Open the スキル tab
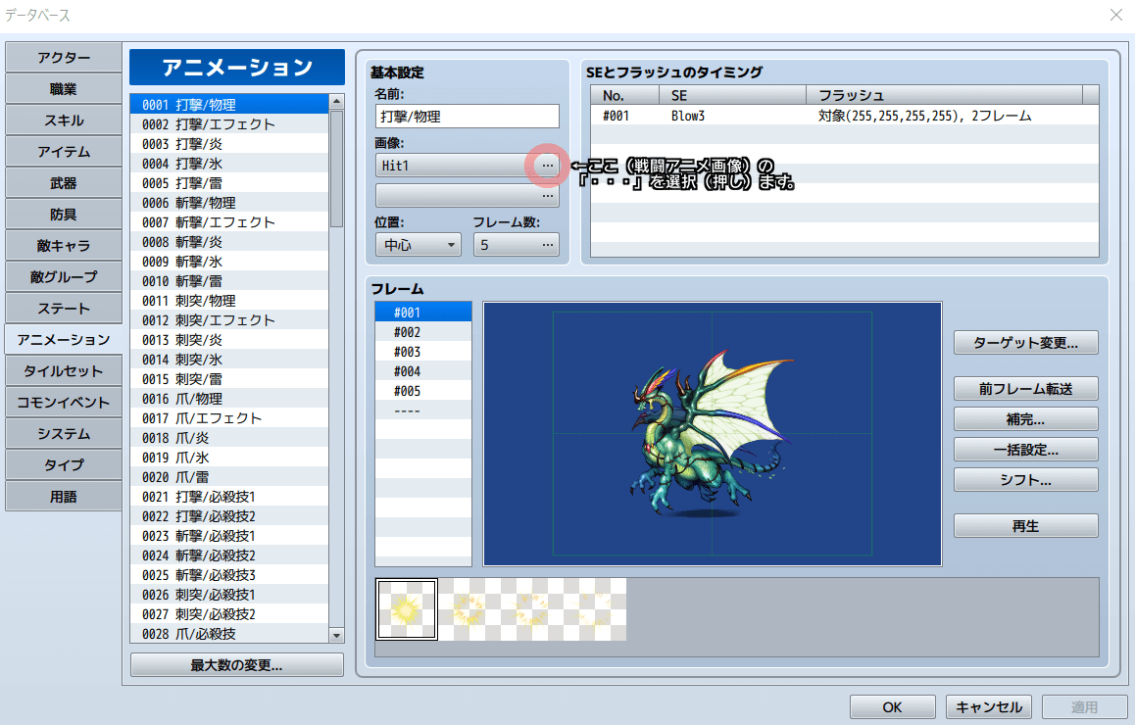 coord(64,121)
